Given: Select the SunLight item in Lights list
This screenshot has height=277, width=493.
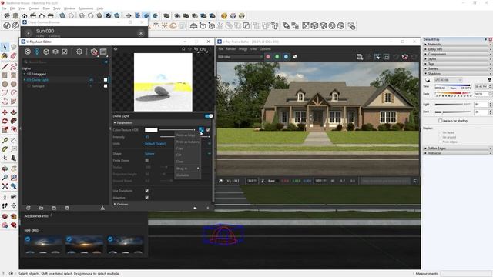Looking at the screenshot, I should point(38,86).
